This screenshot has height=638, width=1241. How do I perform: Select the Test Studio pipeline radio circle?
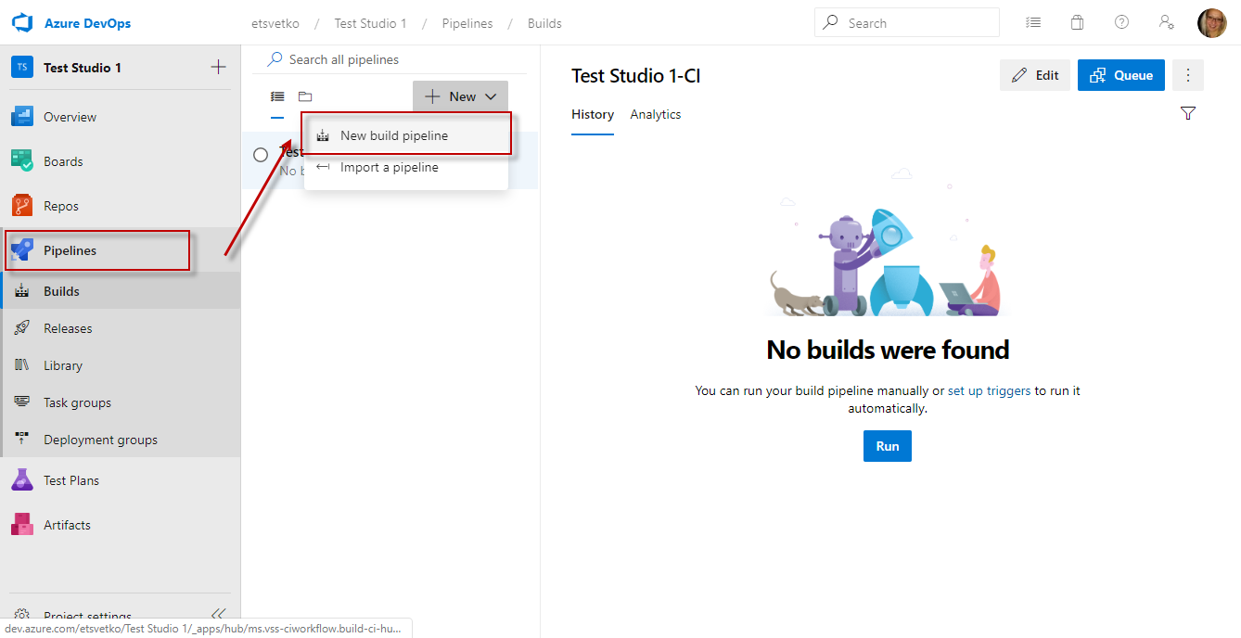[x=261, y=155]
